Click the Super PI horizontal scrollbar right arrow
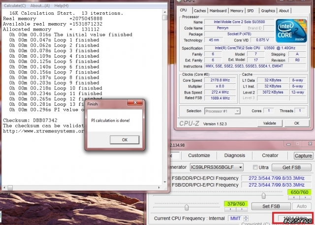315x225 pixels. pos(159,188)
